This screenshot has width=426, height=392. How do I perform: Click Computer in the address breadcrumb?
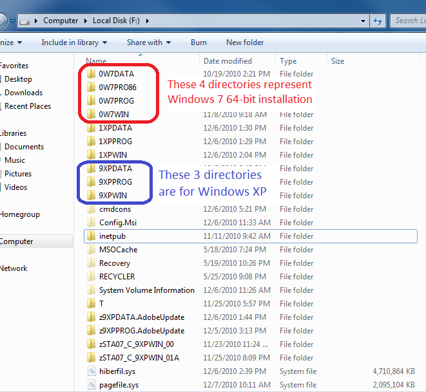pyautogui.click(x=61, y=21)
